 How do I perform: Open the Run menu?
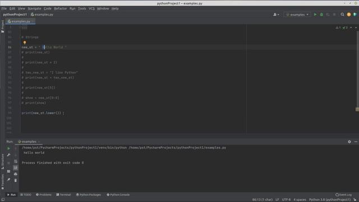[72, 8]
